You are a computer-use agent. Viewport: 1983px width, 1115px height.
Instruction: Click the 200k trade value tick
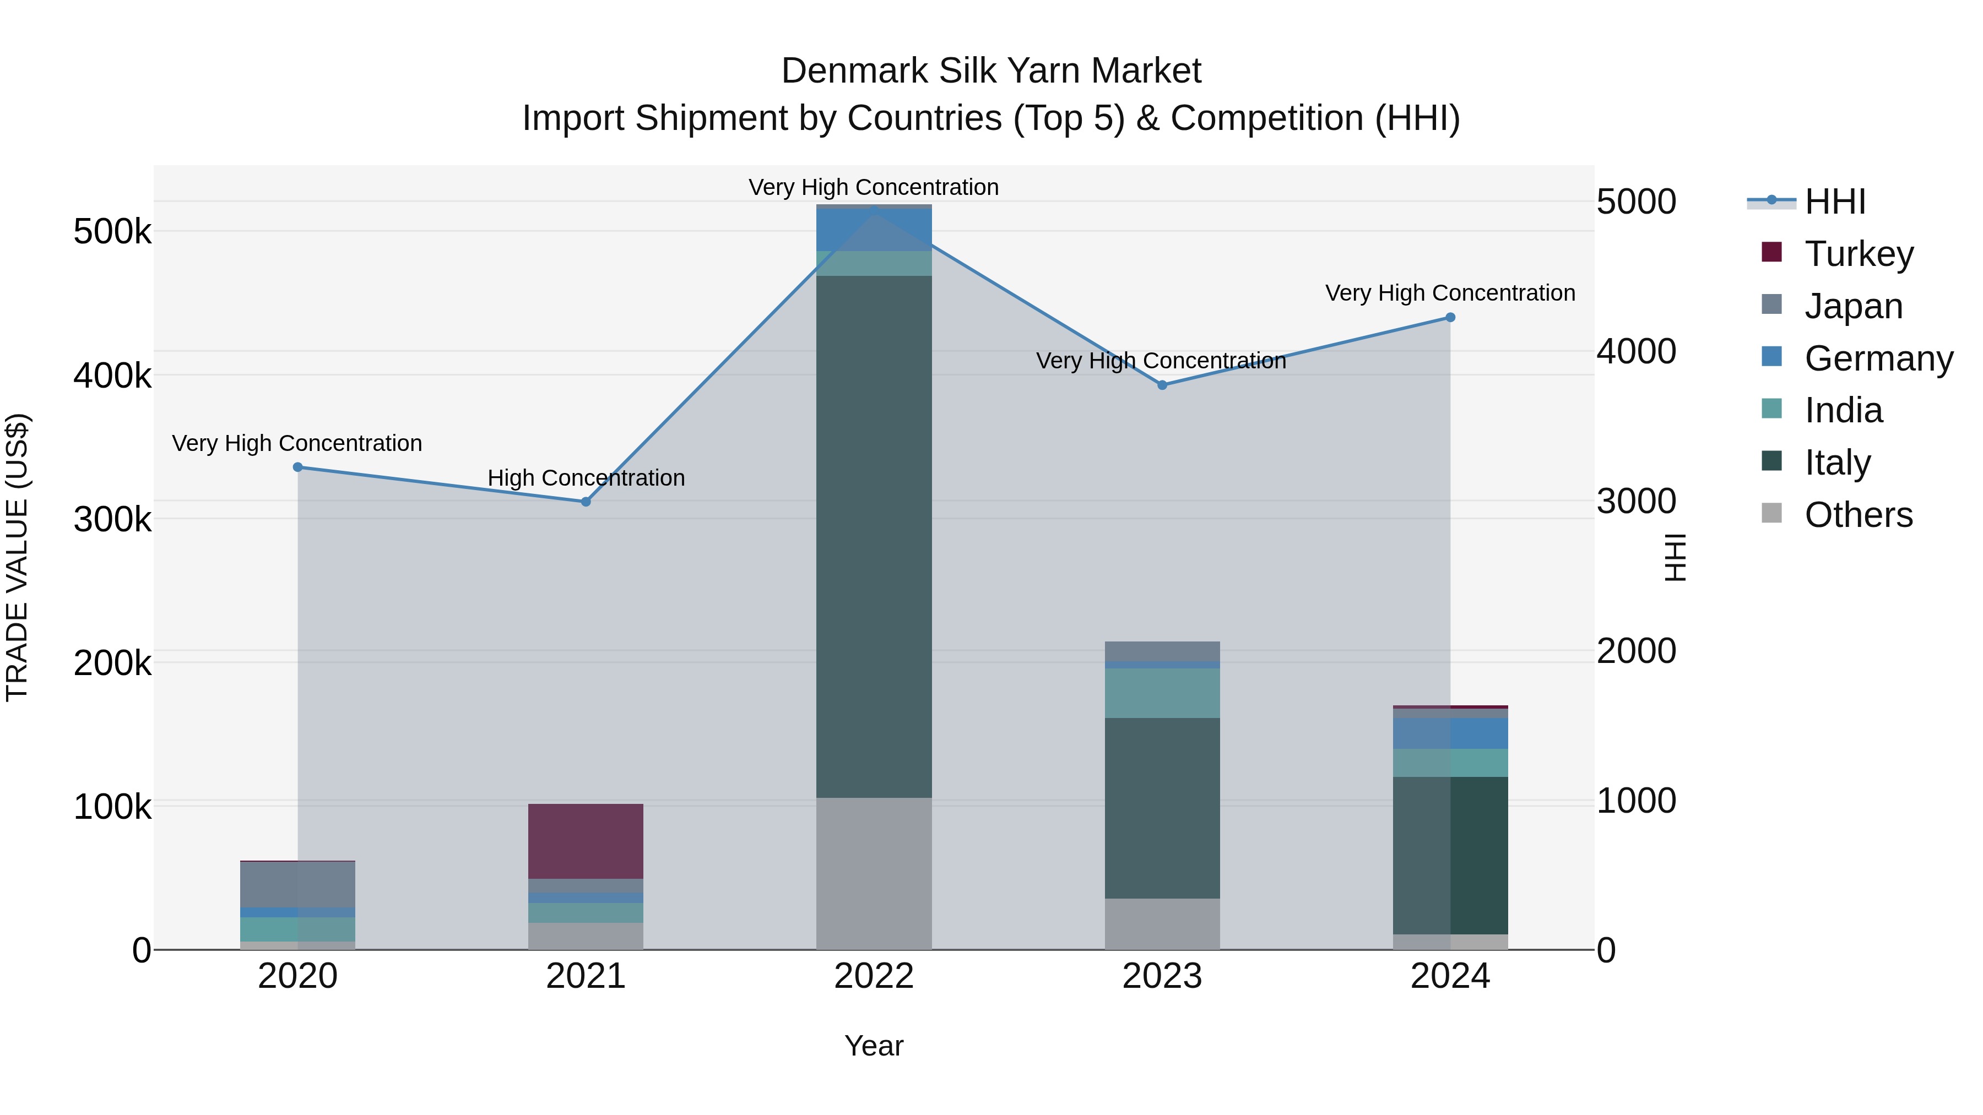click(112, 663)
